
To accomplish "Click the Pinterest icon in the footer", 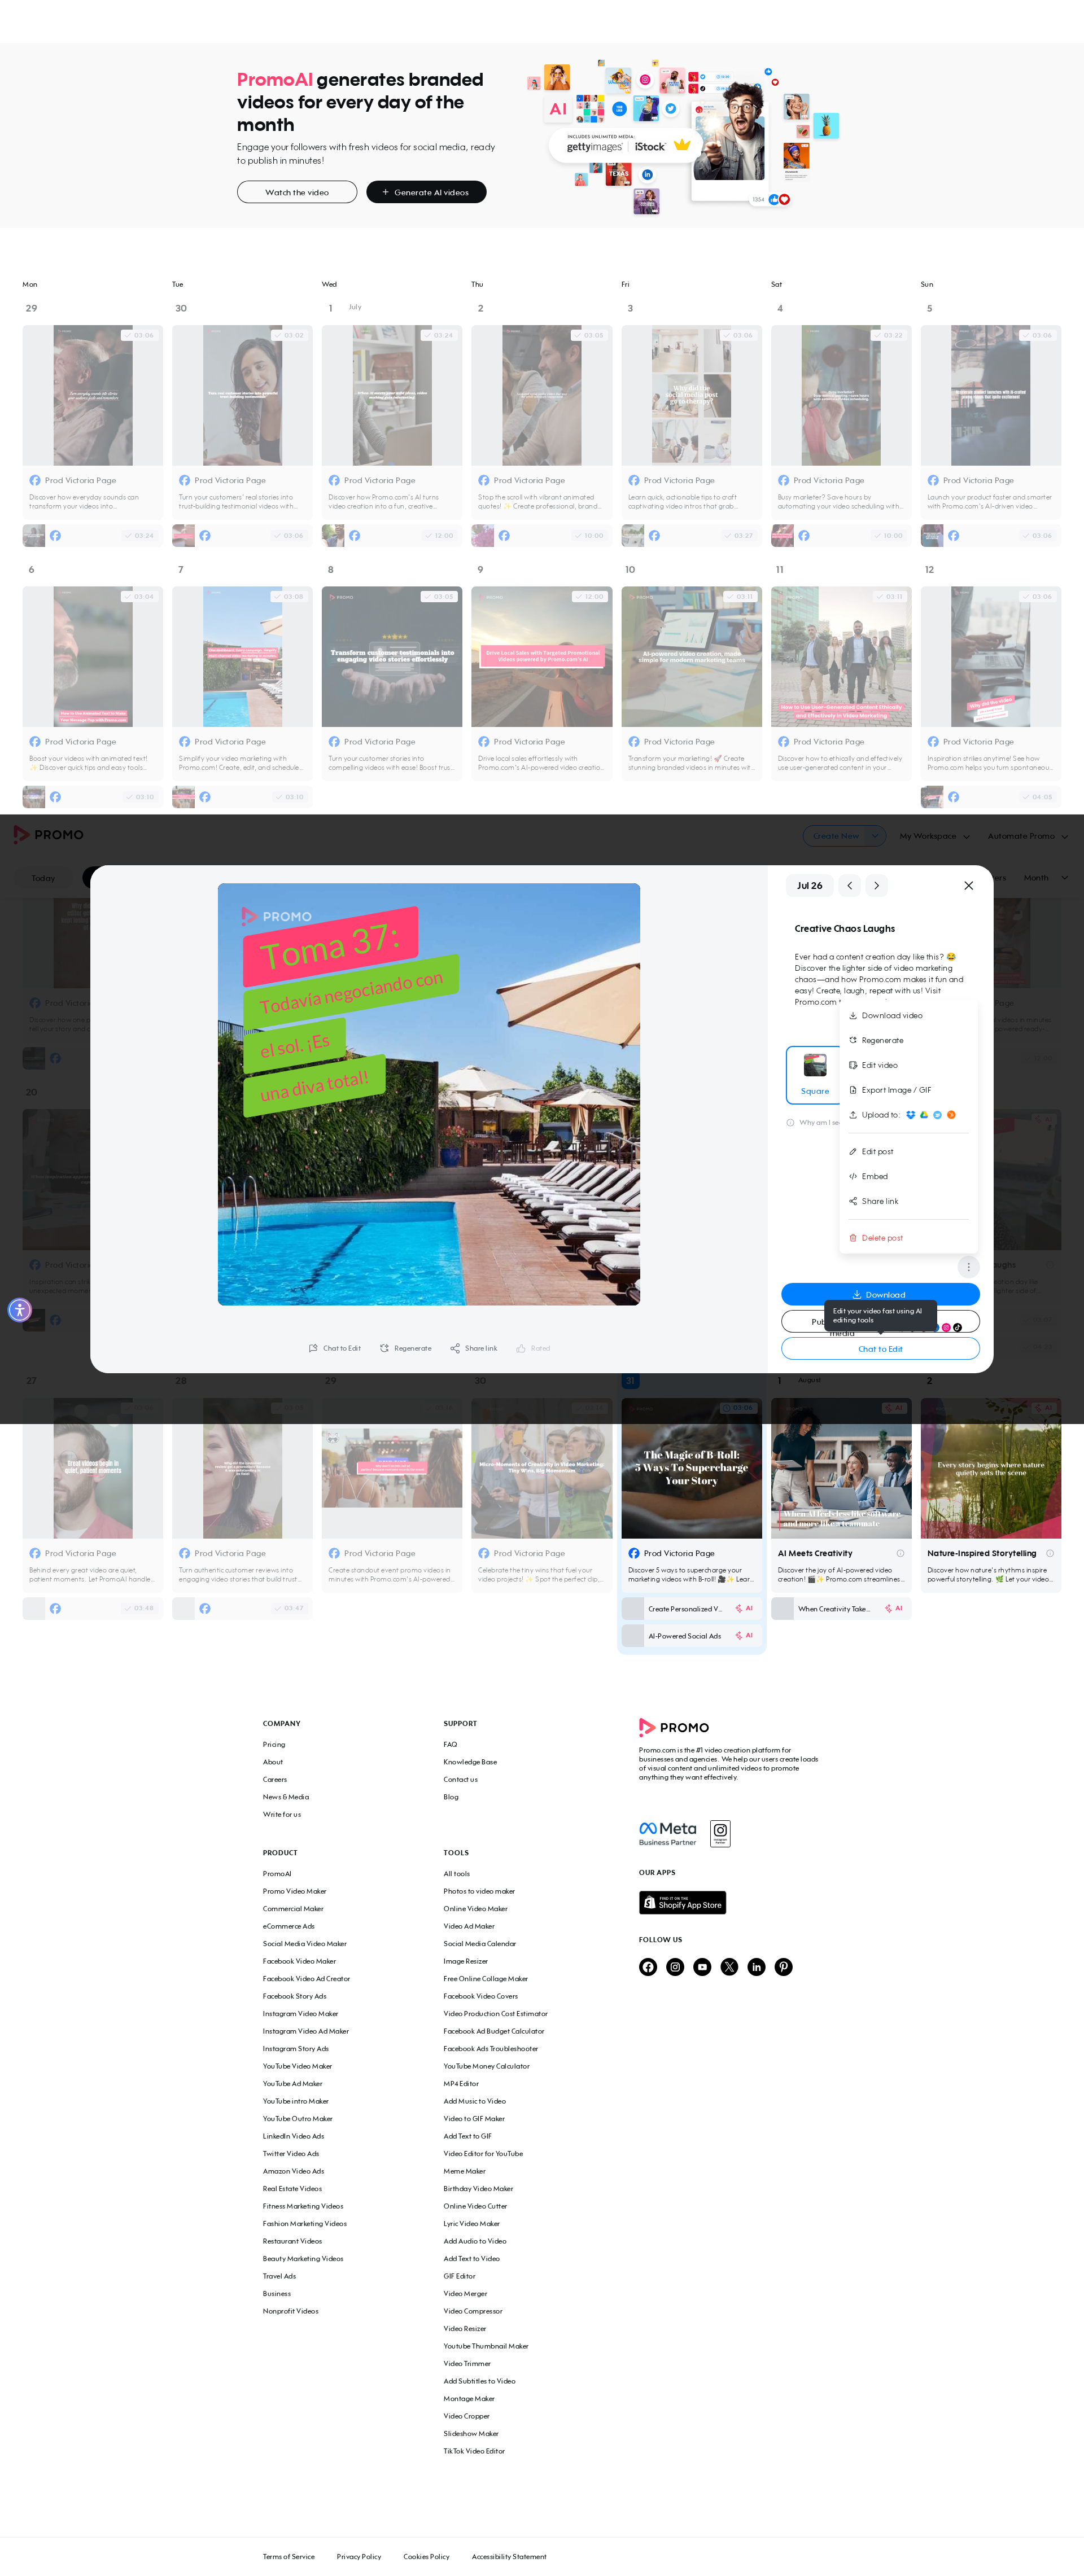I will [x=784, y=1967].
